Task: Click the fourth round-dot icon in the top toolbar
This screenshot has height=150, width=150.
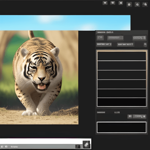Action: pyautogui.click(x=129, y=4)
